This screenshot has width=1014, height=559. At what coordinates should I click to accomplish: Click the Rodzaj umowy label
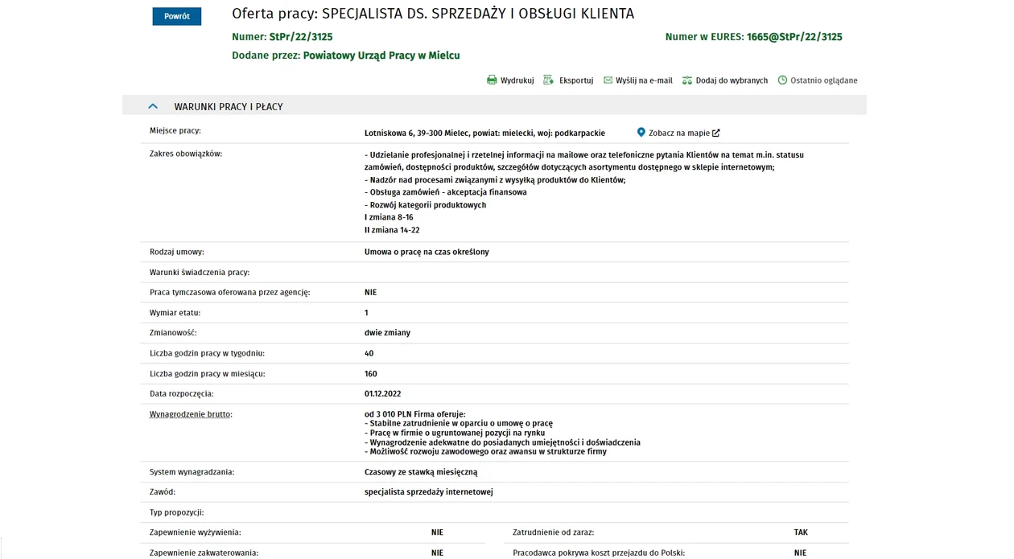(176, 252)
